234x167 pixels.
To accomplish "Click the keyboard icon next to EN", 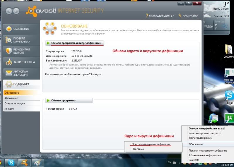I will tap(174, 163).
